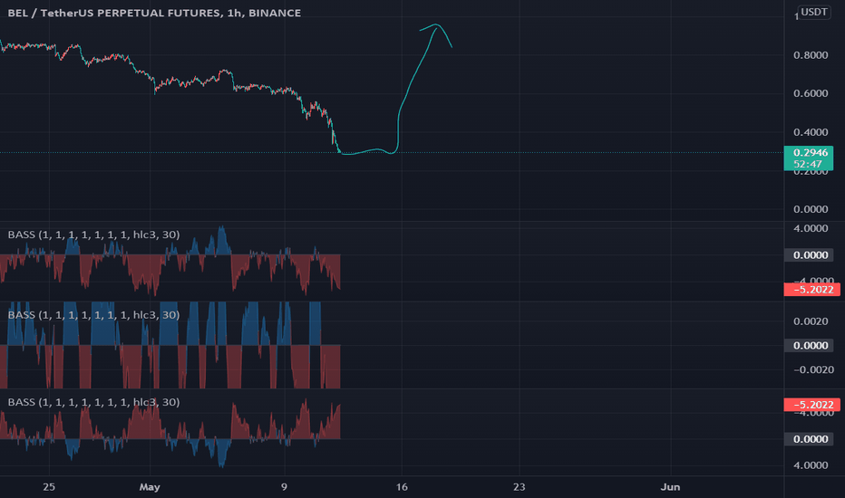
Task: Click the 0.0000 zero label of third BASS pane
Action: pos(811,439)
